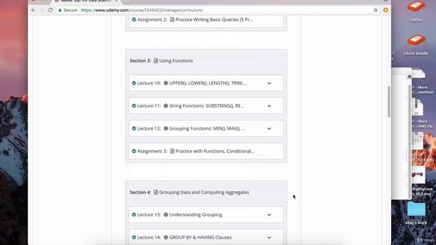Click the secure padlock icon in address bar
This screenshot has height=245, width=436.
(60, 10)
